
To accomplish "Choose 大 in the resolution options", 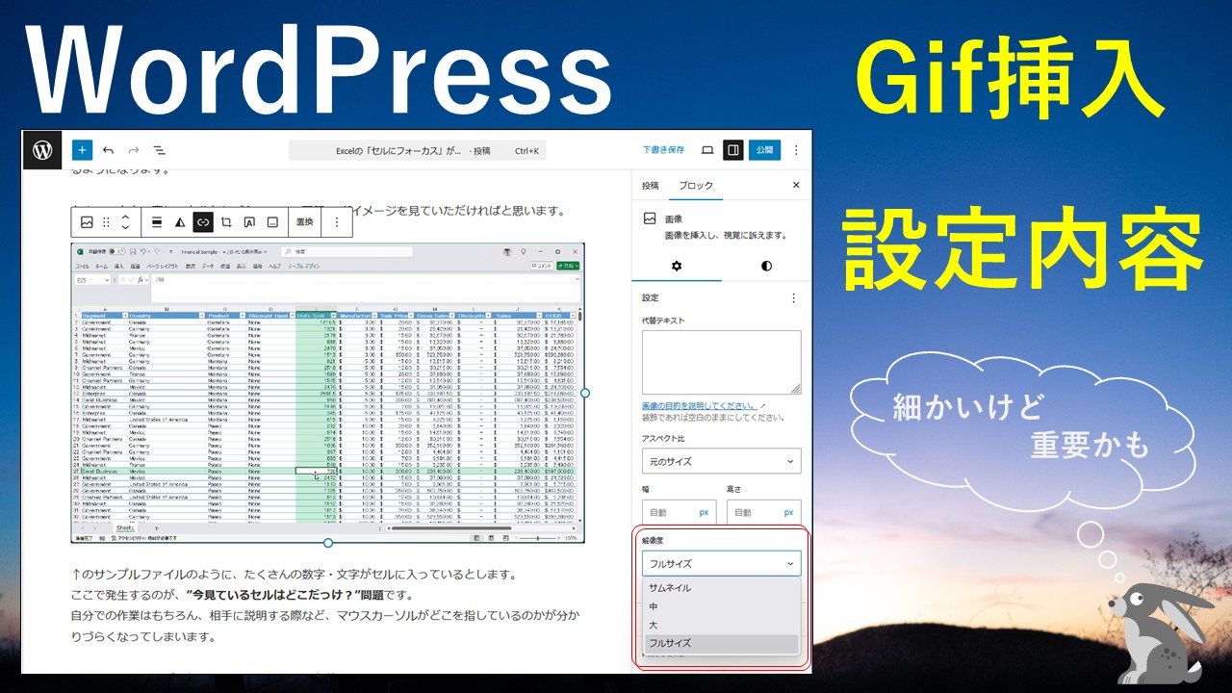I will [654, 625].
